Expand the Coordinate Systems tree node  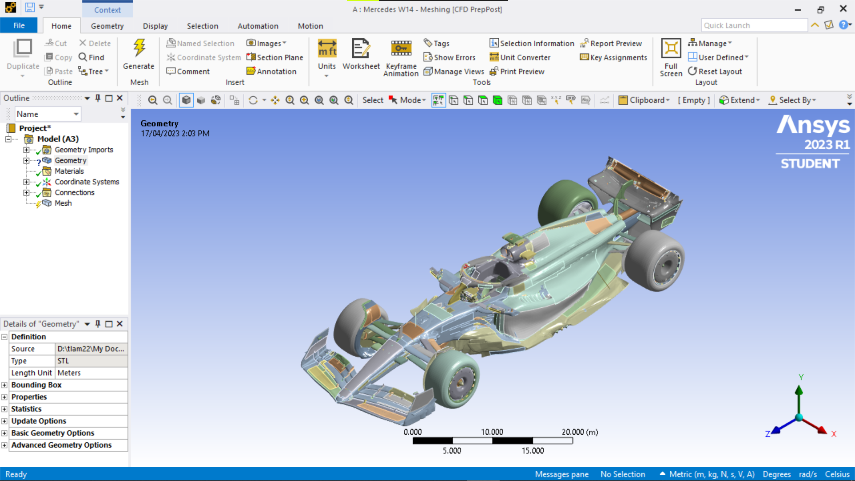26,182
